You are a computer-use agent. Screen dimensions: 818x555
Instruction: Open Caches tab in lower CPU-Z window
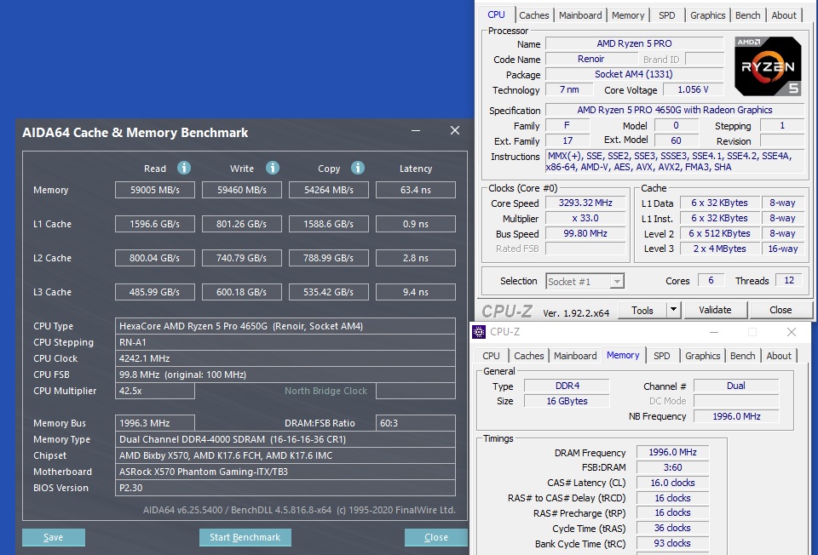[x=528, y=356]
